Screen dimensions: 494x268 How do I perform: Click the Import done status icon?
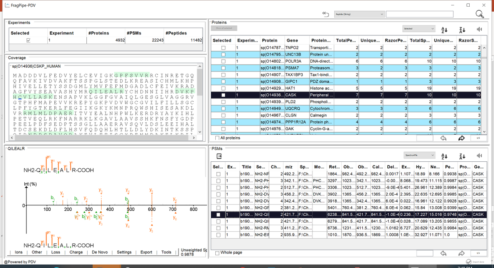point(468,262)
